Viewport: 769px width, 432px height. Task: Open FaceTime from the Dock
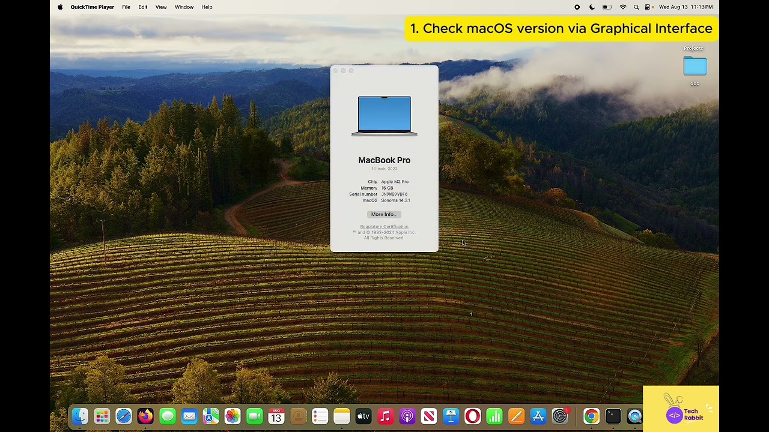click(255, 416)
